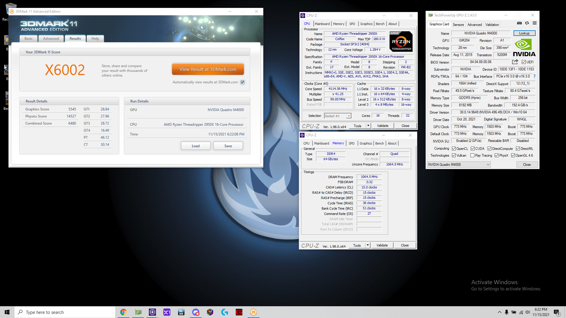
Task: Open the GPU selection dropdown in GPU-Z
Action: click(459, 165)
